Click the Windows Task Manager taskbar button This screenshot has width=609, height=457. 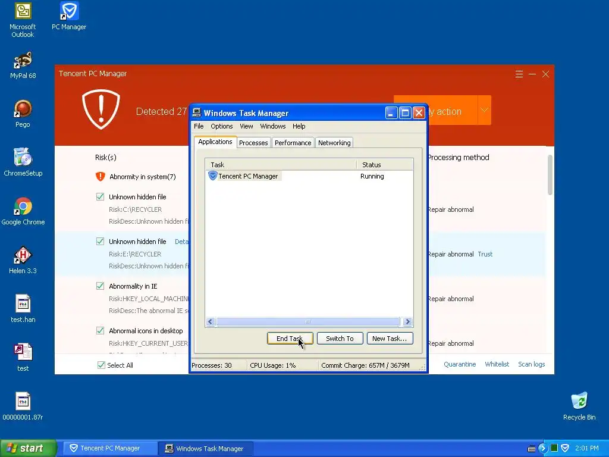[205, 448]
